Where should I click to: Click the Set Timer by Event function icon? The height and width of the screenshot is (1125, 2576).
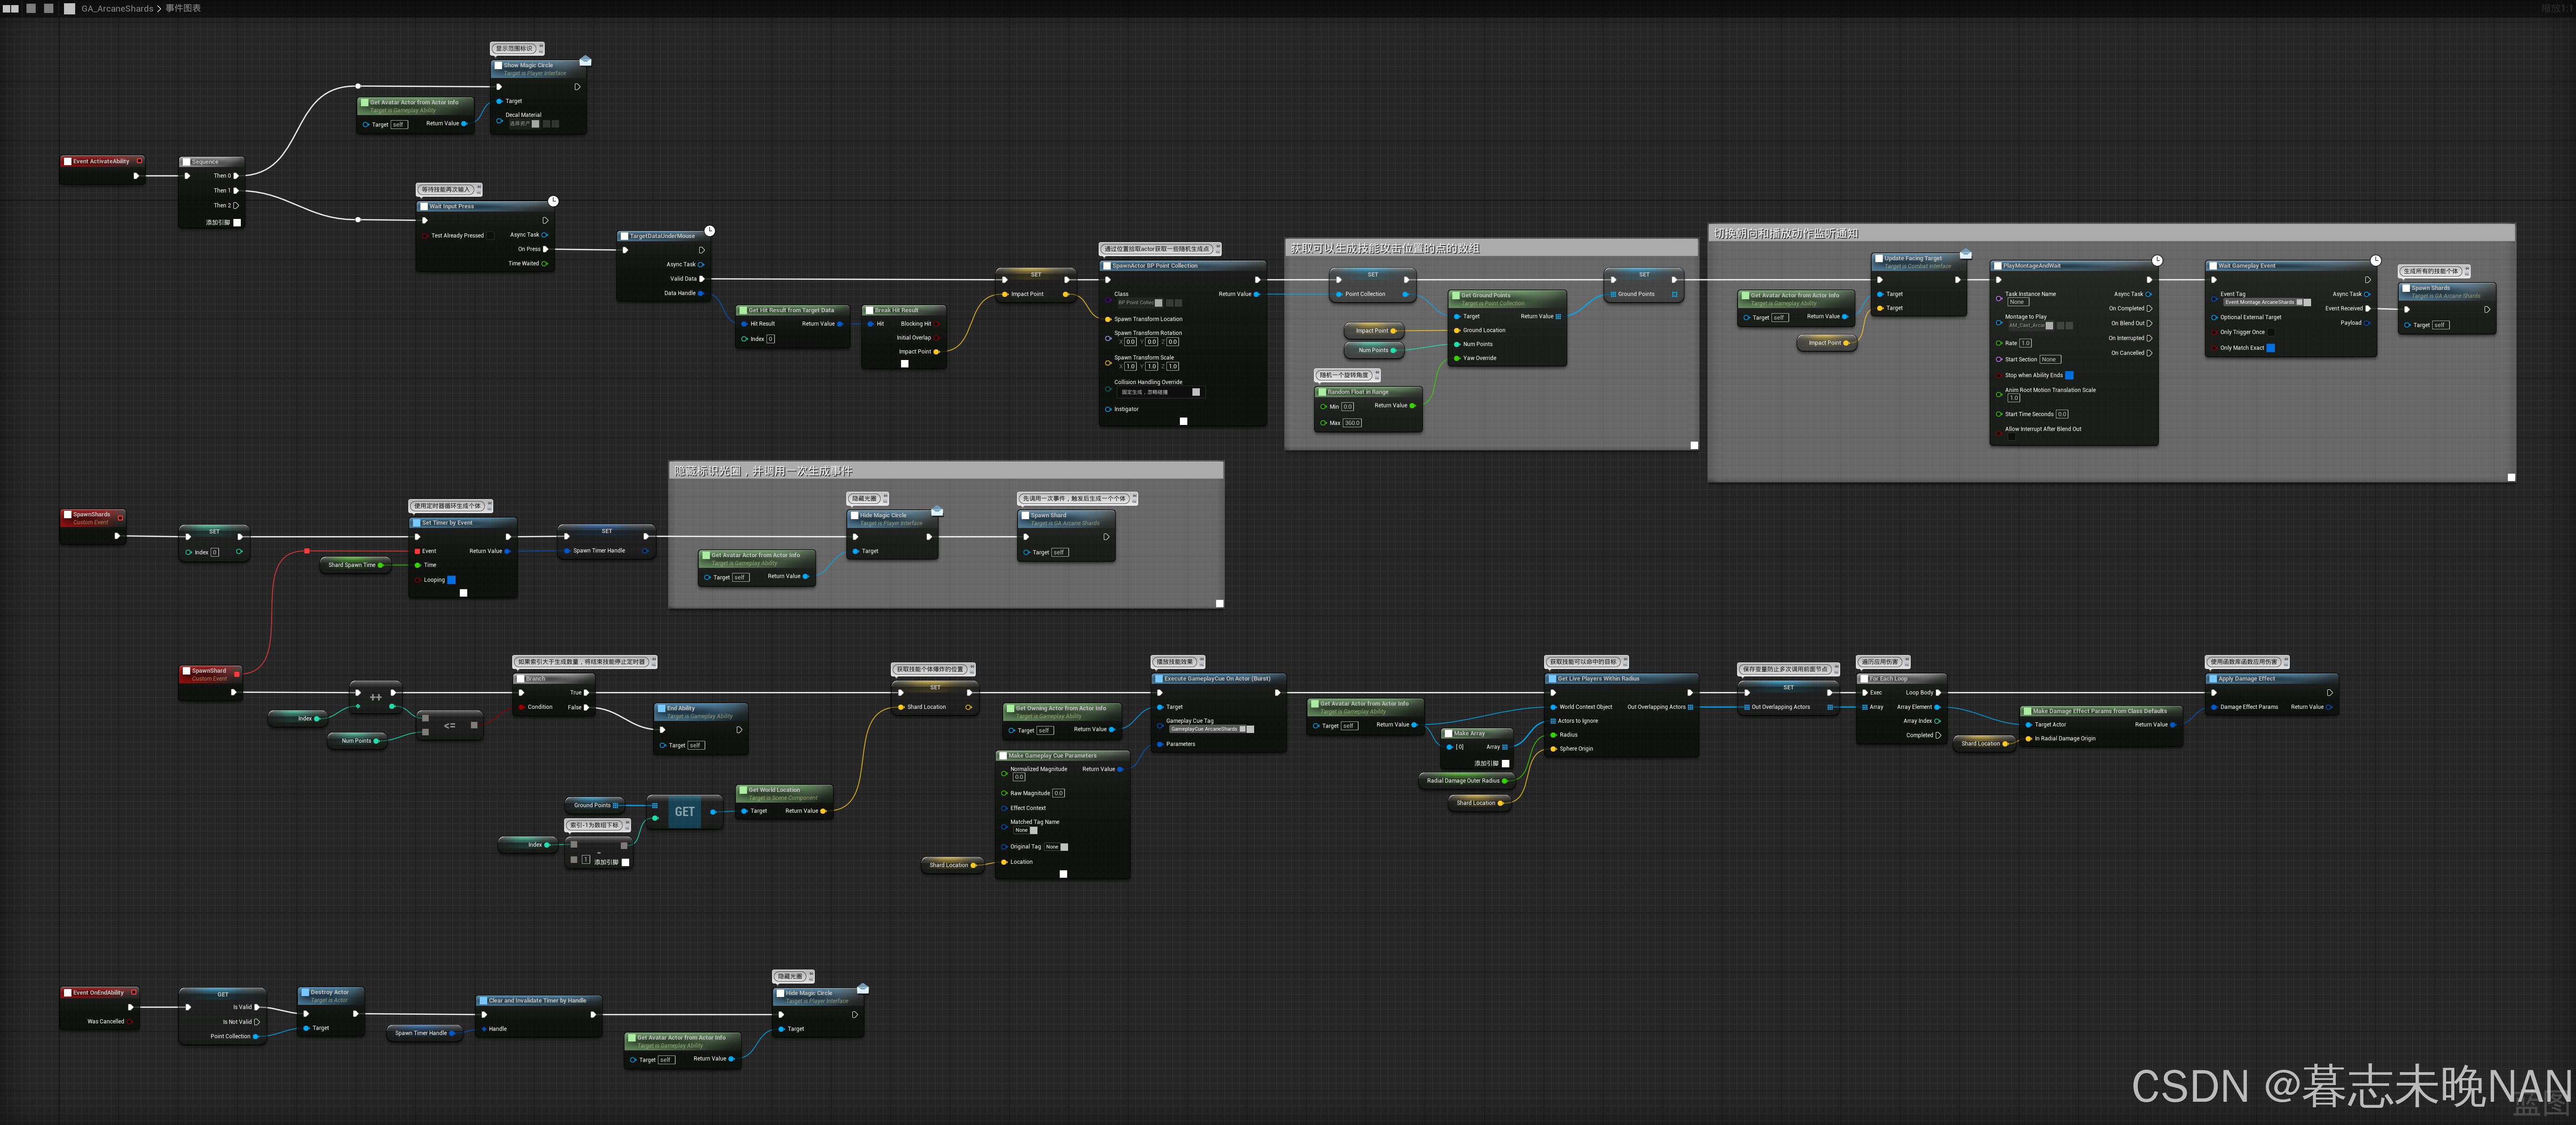point(416,523)
